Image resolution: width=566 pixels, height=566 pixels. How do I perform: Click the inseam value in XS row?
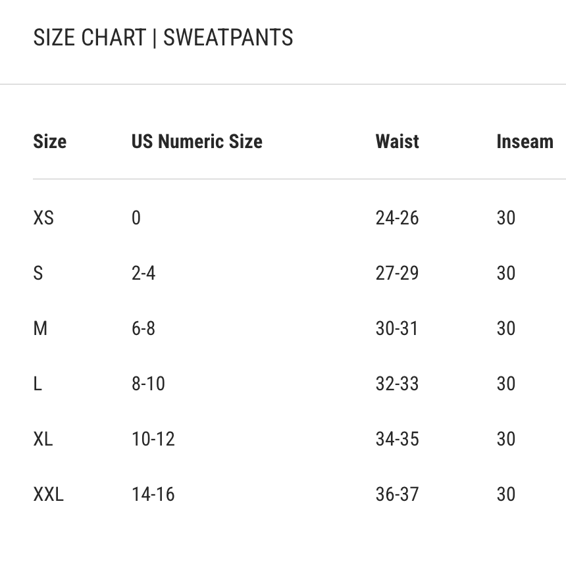pos(506,218)
